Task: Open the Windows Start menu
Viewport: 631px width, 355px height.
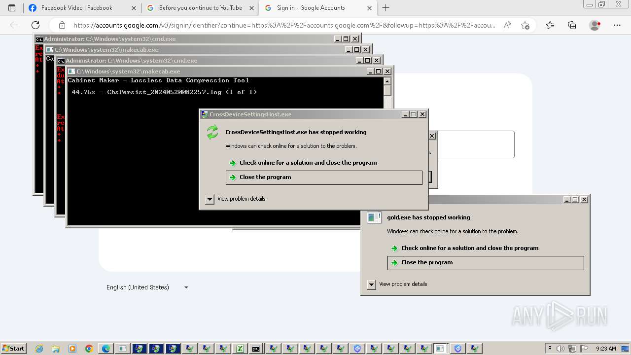Action: coord(14,349)
